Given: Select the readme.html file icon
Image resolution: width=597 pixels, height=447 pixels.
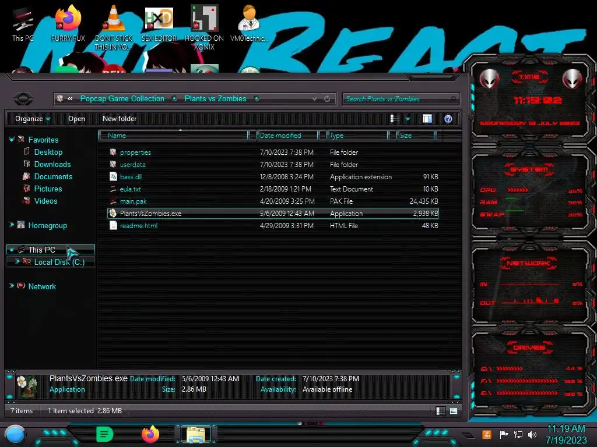Looking at the screenshot, I should 113,225.
